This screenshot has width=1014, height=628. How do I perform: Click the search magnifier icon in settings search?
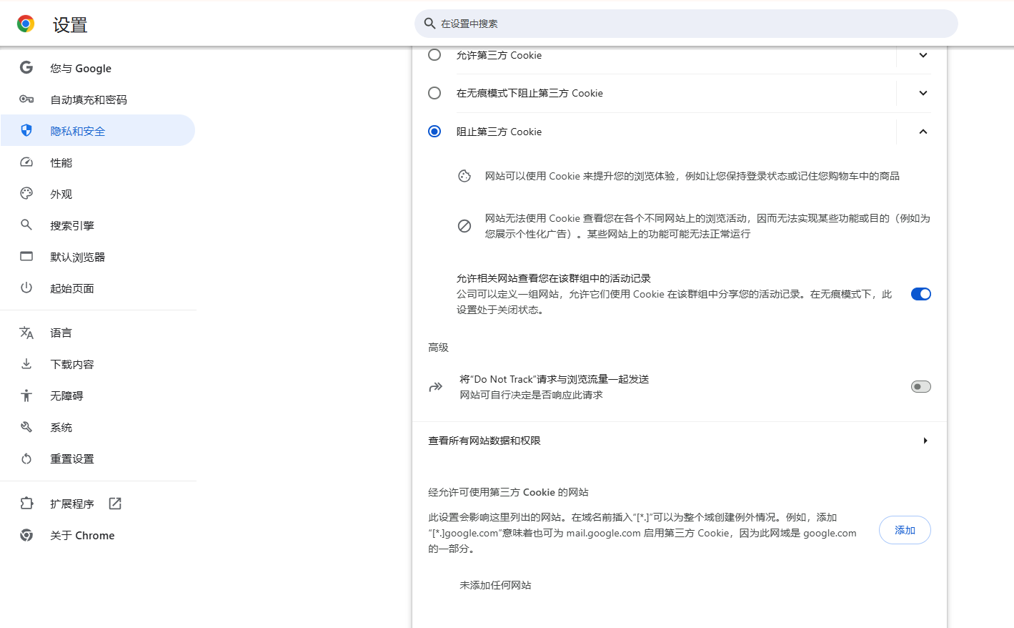tap(429, 24)
